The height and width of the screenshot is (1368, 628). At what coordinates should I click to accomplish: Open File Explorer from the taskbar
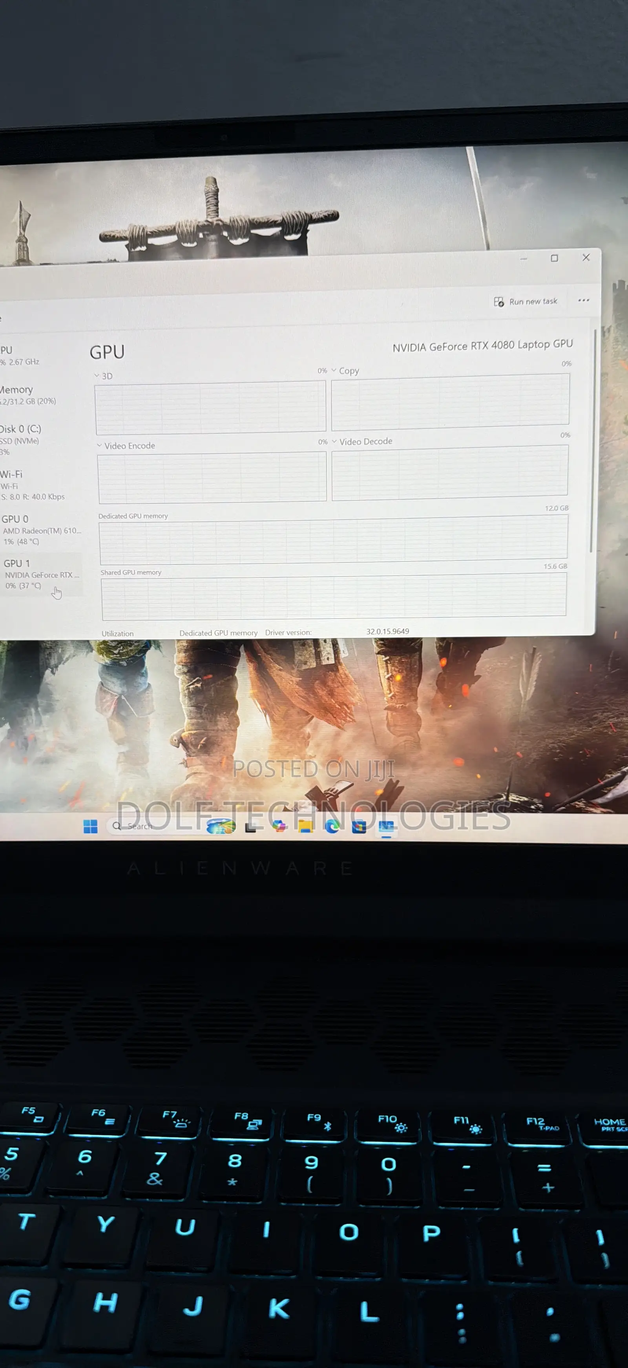coord(305,826)
